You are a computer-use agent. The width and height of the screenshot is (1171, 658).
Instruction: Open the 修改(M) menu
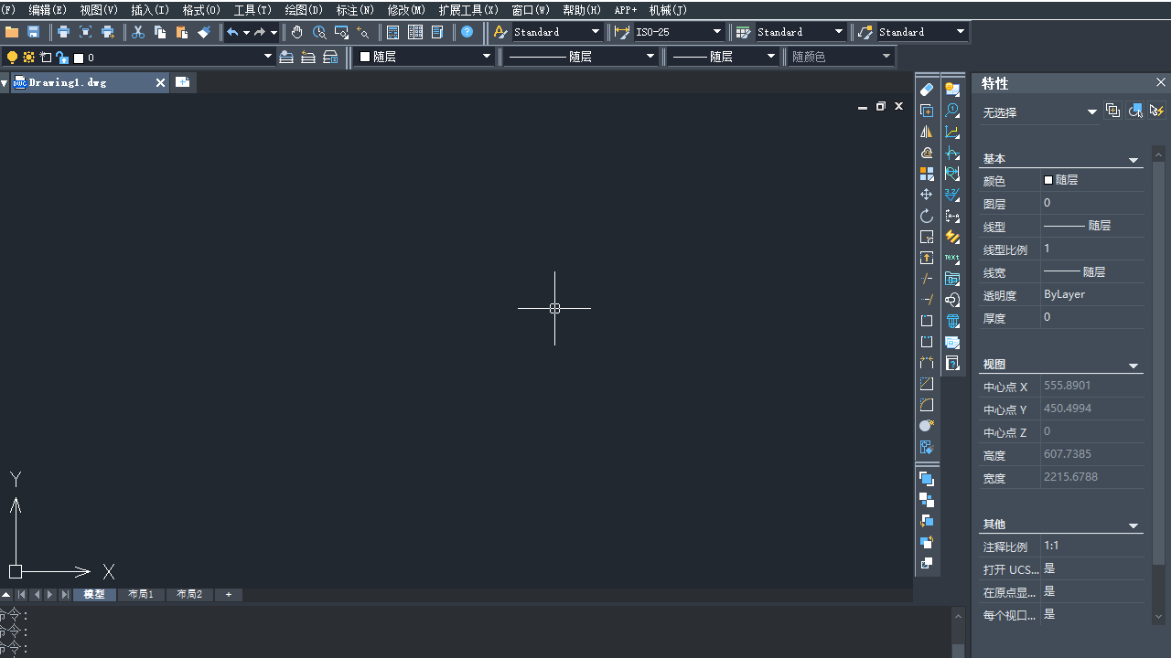pyautogui.click(x=406, y=10)
